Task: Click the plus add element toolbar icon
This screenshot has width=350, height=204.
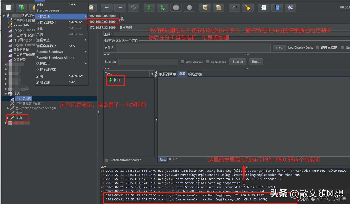Action: 107,7
